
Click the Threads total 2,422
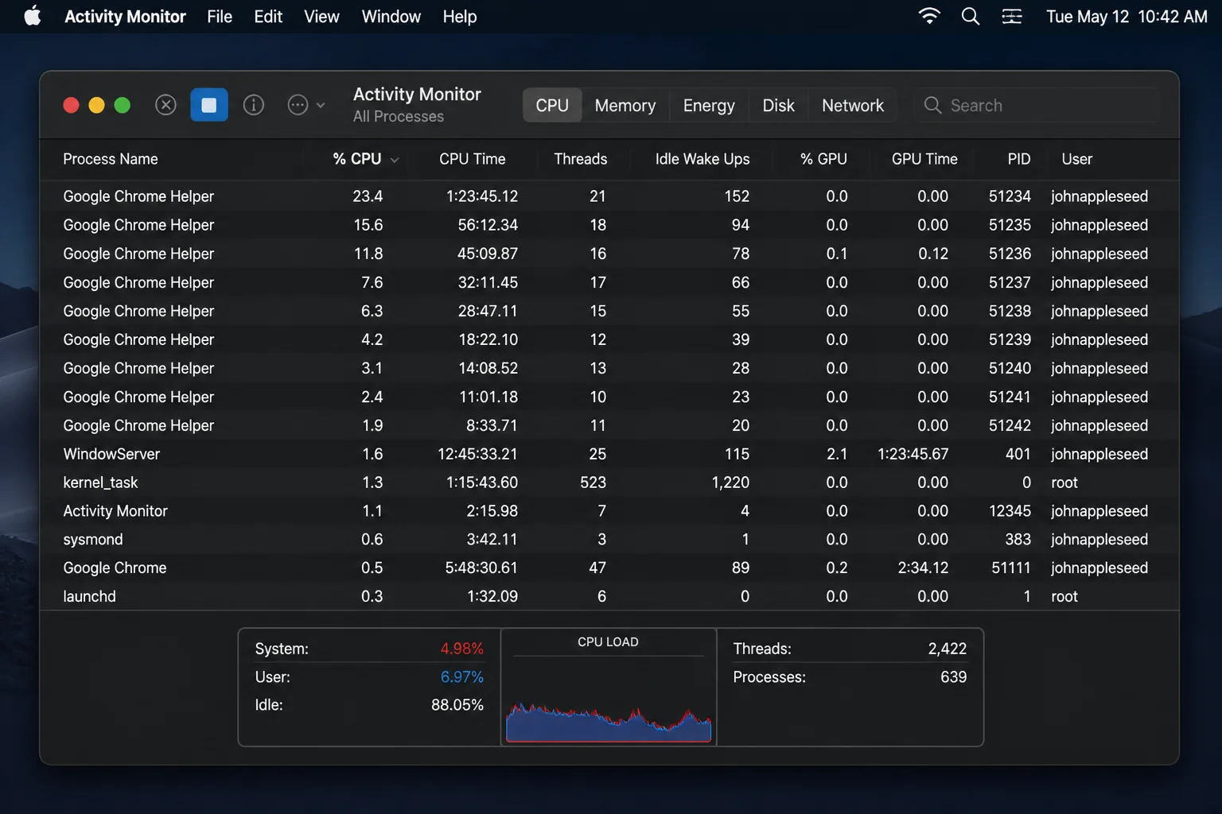947,649
